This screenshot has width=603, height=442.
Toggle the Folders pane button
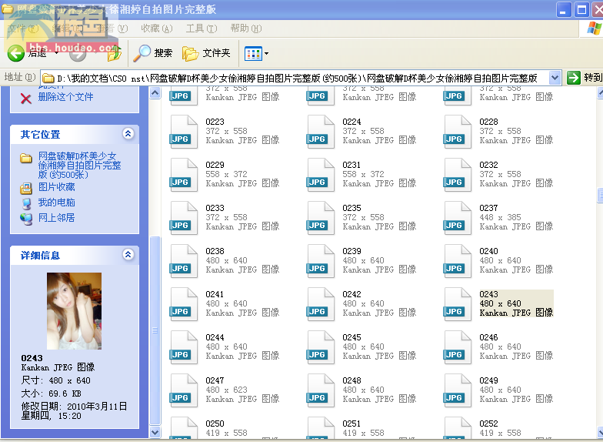point(206,53)
